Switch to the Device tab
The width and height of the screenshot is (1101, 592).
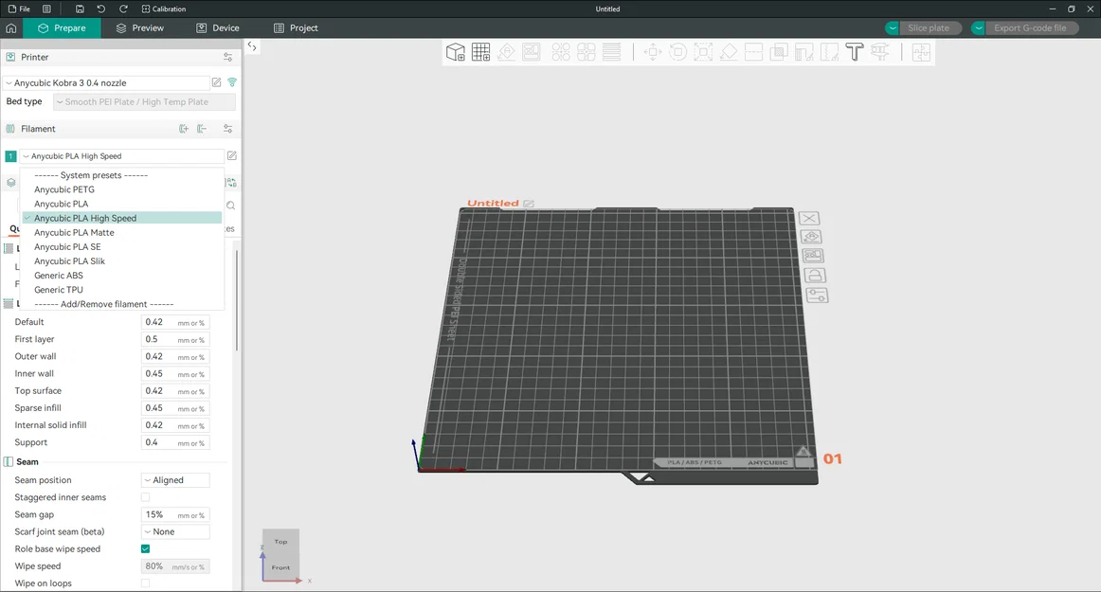218,28
